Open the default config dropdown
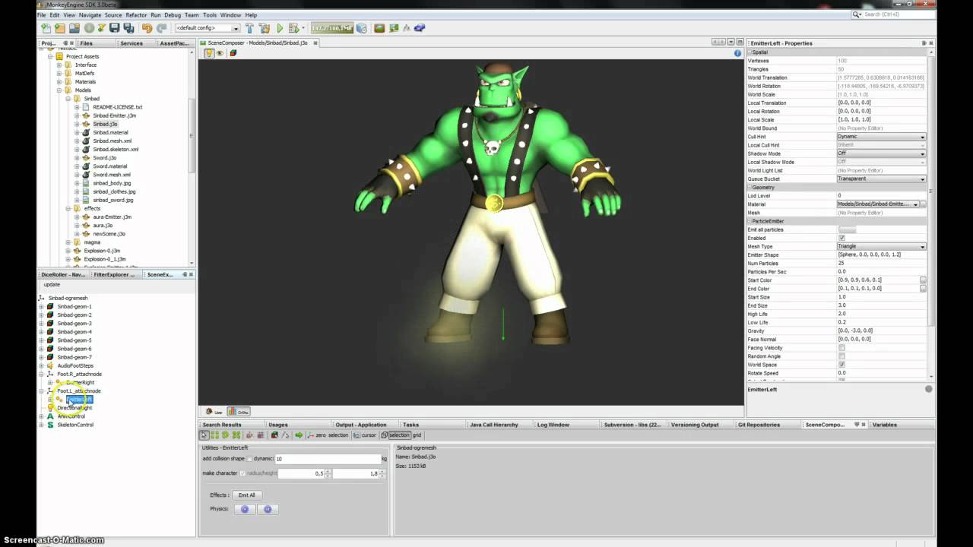The height and width of the screenshot is (547, 973). point(208,28)
